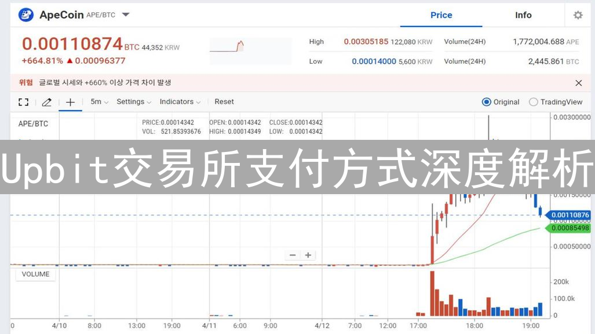595x334 pixels.
Task: Zoom in chart with plus button
Action: tap(308, 255)
